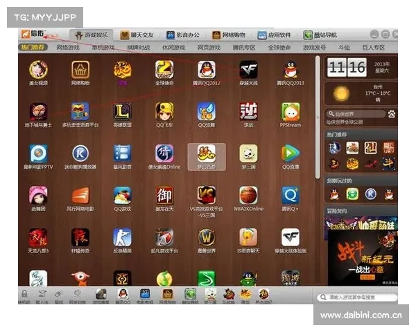Select 休闲游戏 sub-category
Image resolution: width=416 pixels, height=332 pixels.
[173, 48]
